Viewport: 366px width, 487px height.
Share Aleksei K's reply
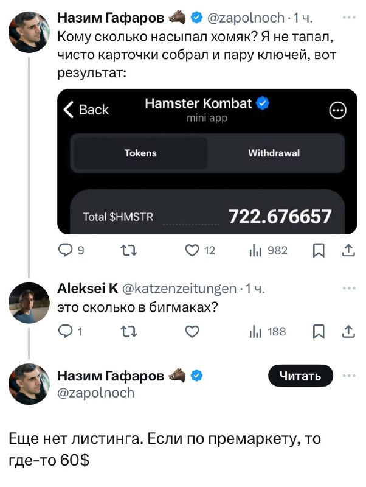tap(349, 331)
